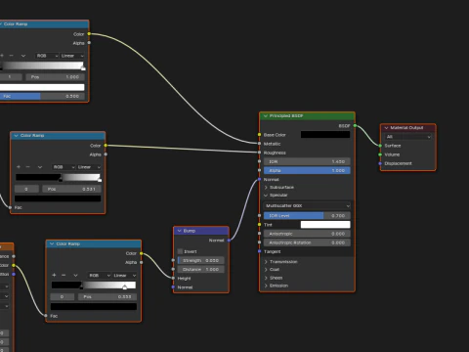Open the All target dropdown in Material Output

pos(408,137)
